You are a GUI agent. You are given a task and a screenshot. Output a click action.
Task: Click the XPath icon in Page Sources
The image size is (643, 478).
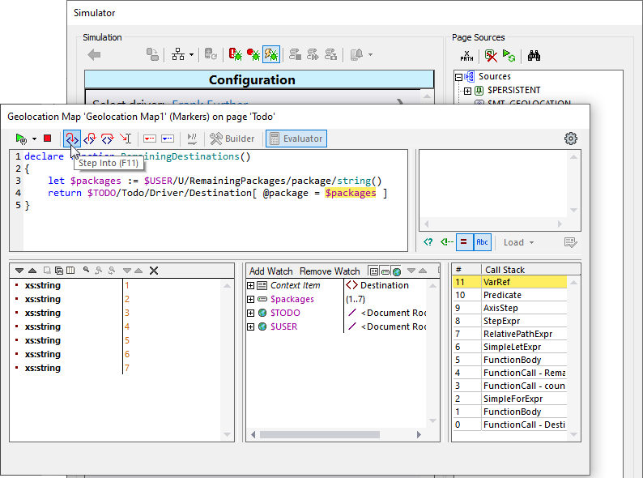tap(467, 56)
